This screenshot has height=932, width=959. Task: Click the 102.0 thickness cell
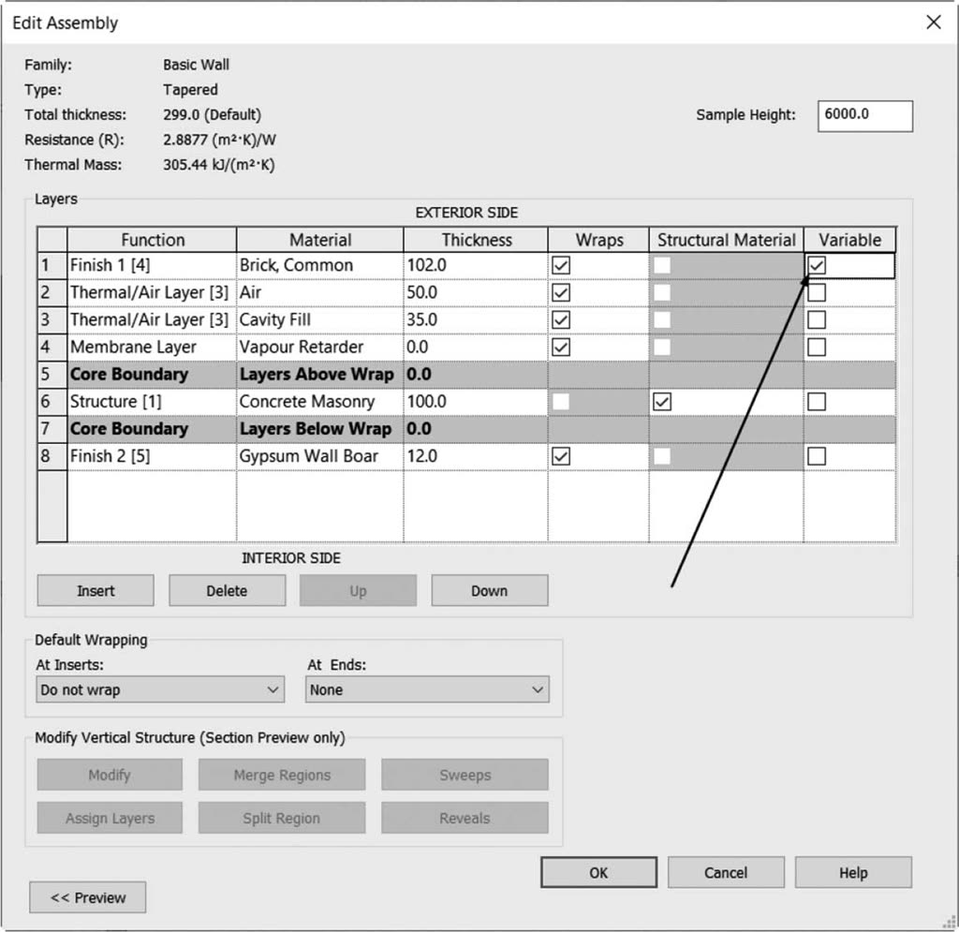[476, 265]
